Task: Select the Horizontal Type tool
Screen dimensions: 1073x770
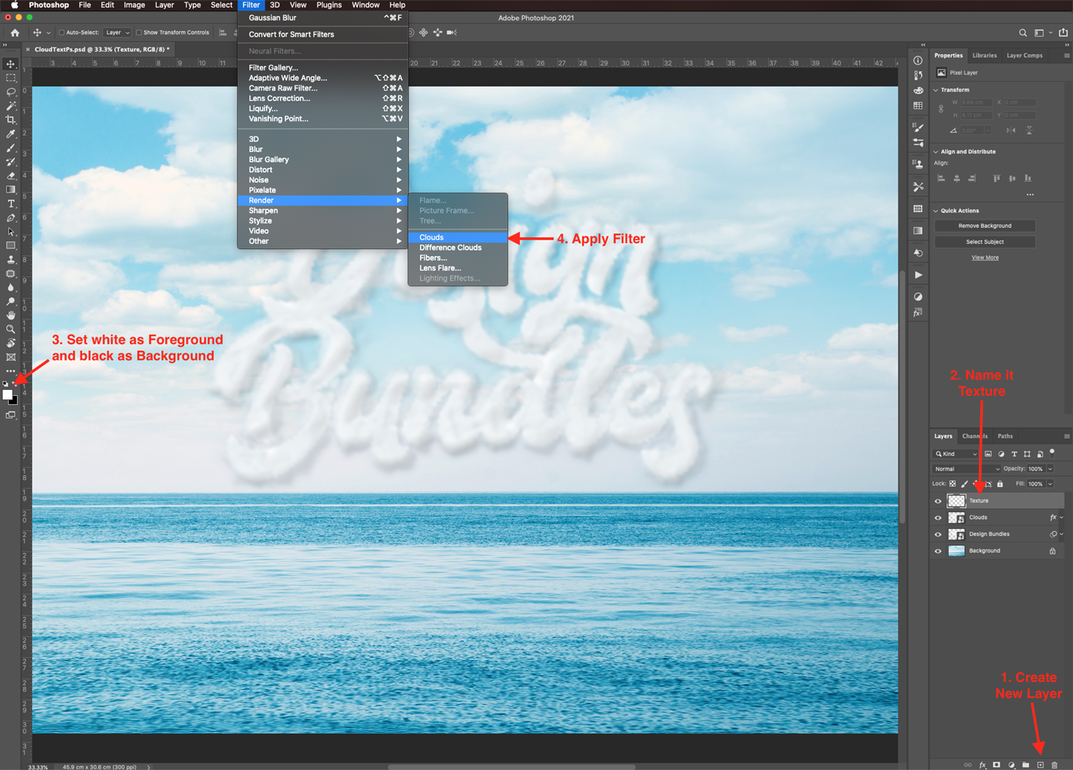Action: click(11, 204)
